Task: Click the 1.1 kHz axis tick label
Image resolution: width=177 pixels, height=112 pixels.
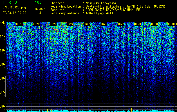Action: (x=2, y=36)
